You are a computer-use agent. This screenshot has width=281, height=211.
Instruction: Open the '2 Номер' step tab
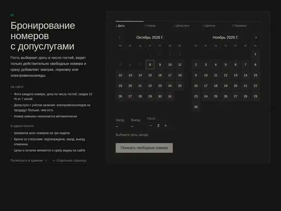pyautogui.click(x=158, y=24)
